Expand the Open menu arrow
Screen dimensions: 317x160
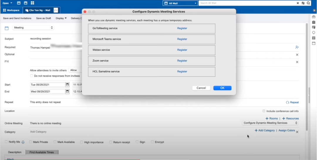pyautogui.click(x=11, y=3)
